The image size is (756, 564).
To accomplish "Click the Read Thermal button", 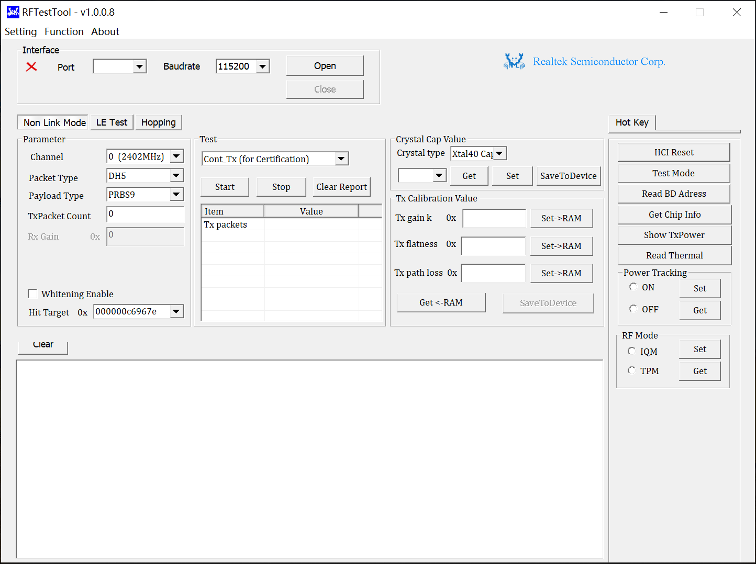I will click(x=674, y=255).
